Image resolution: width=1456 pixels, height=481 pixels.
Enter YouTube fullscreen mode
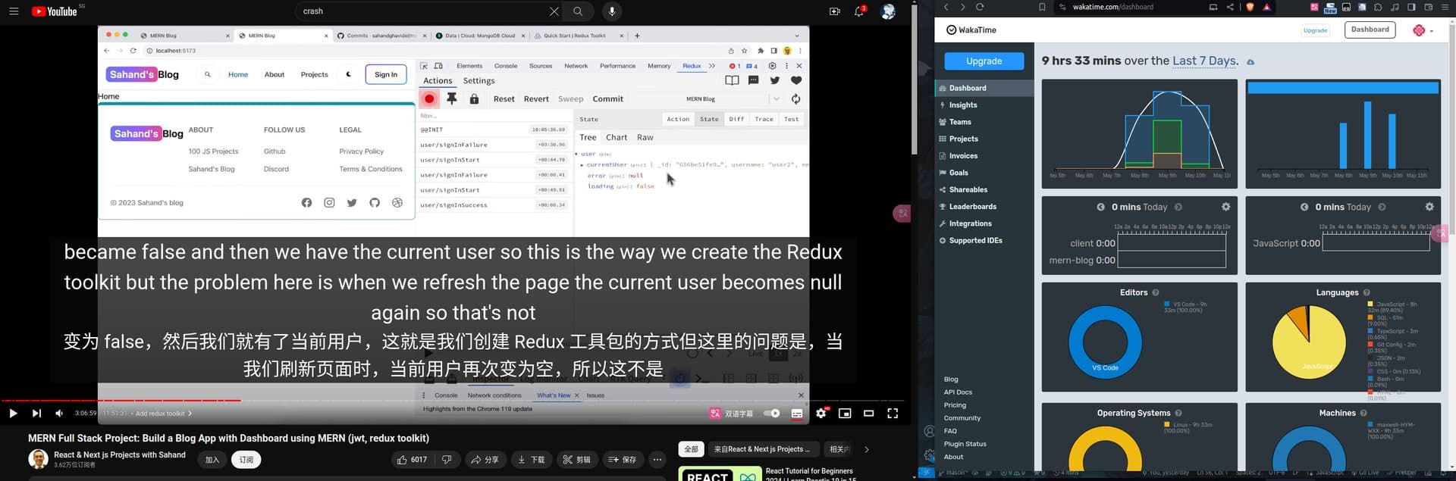click(893, 413)
